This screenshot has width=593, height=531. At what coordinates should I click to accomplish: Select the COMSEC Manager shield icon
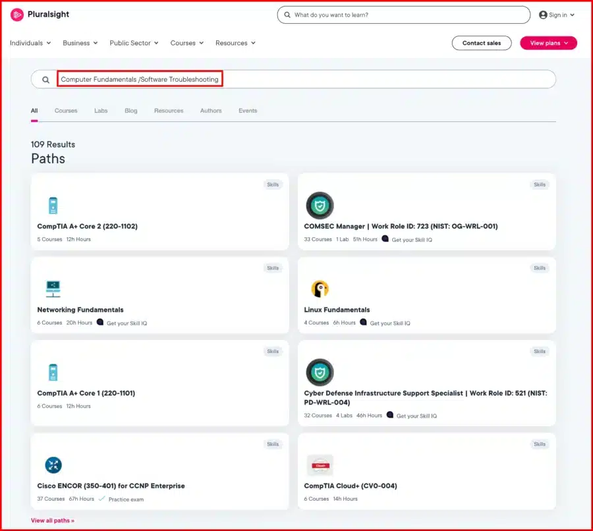(320, 205)
